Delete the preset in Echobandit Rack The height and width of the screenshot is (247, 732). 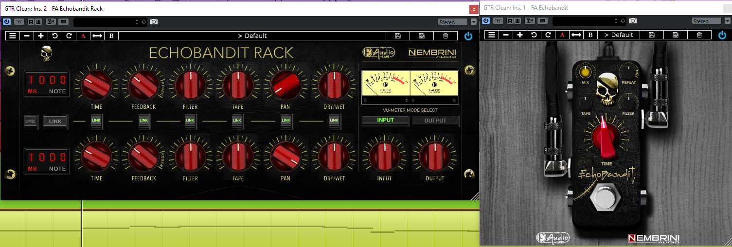[446, 35]
